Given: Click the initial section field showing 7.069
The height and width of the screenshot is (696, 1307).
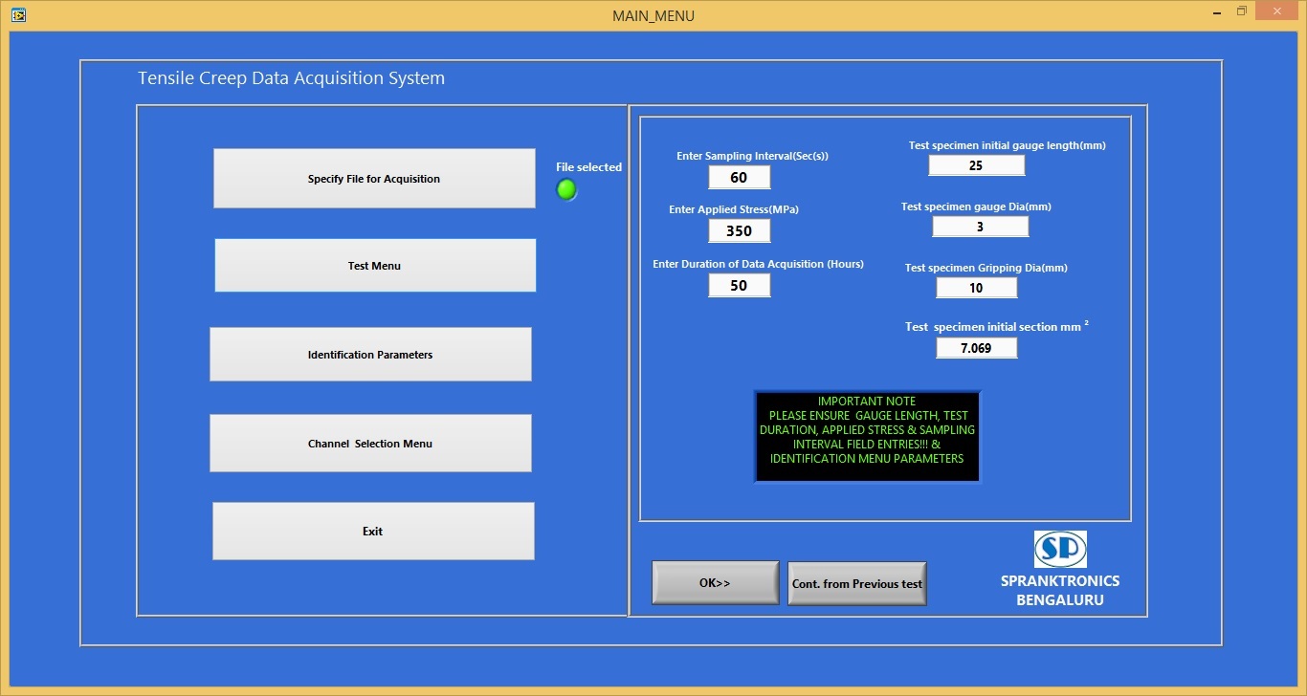Looking at the screenshot, I should tap(976, 347).
